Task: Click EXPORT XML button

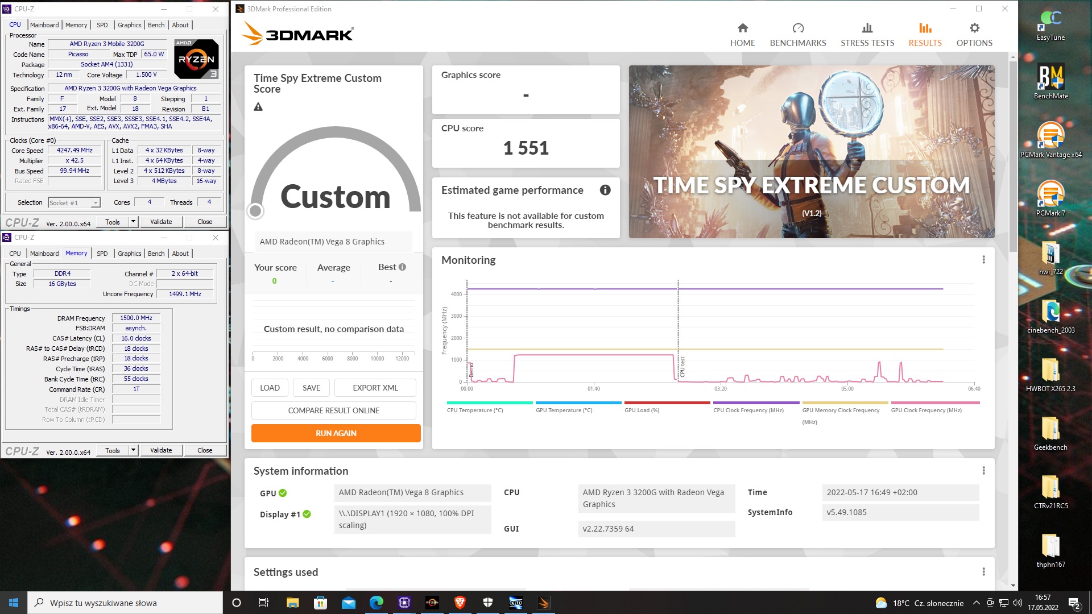Action: [x=375, y=388]
